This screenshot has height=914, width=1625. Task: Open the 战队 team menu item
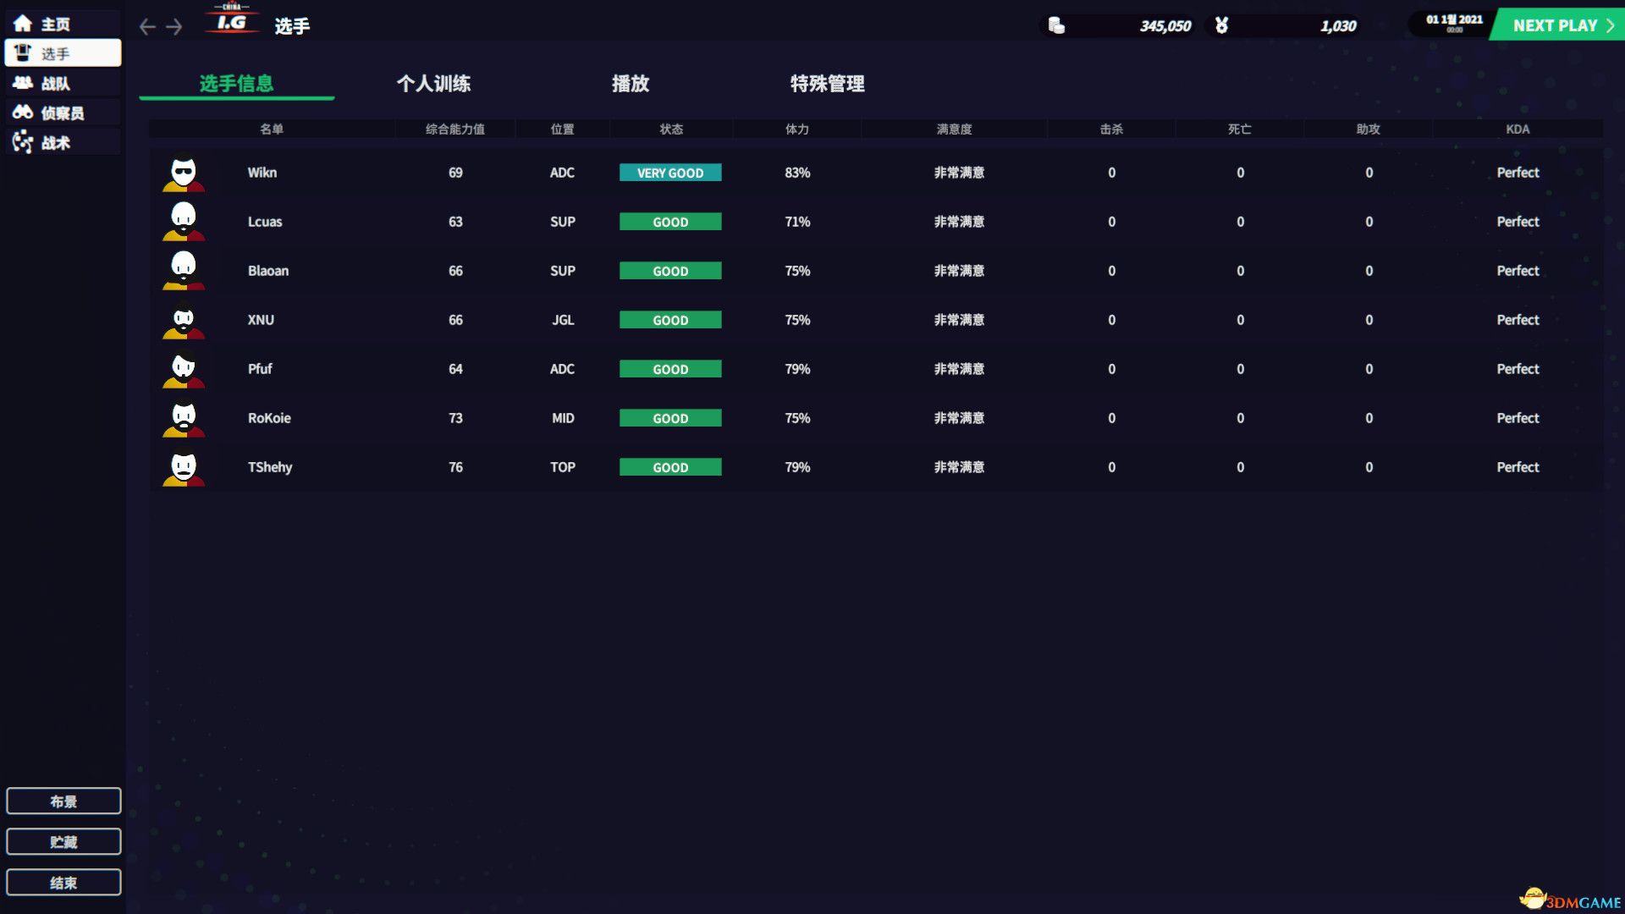55,83
